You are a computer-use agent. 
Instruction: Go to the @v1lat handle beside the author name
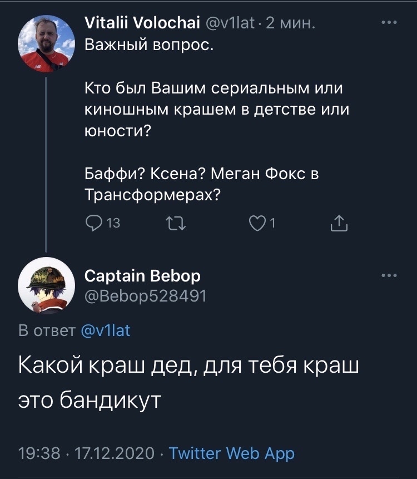pyautogui.click(x=230, y=23)
